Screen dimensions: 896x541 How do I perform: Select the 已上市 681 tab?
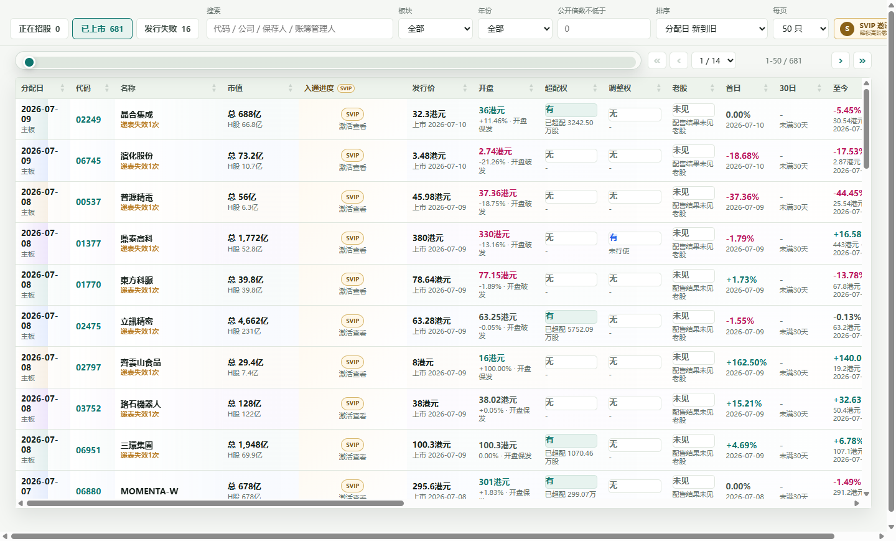102,29
